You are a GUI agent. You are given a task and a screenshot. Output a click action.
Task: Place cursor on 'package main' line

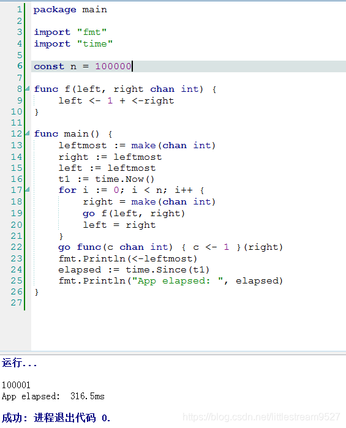70,10
